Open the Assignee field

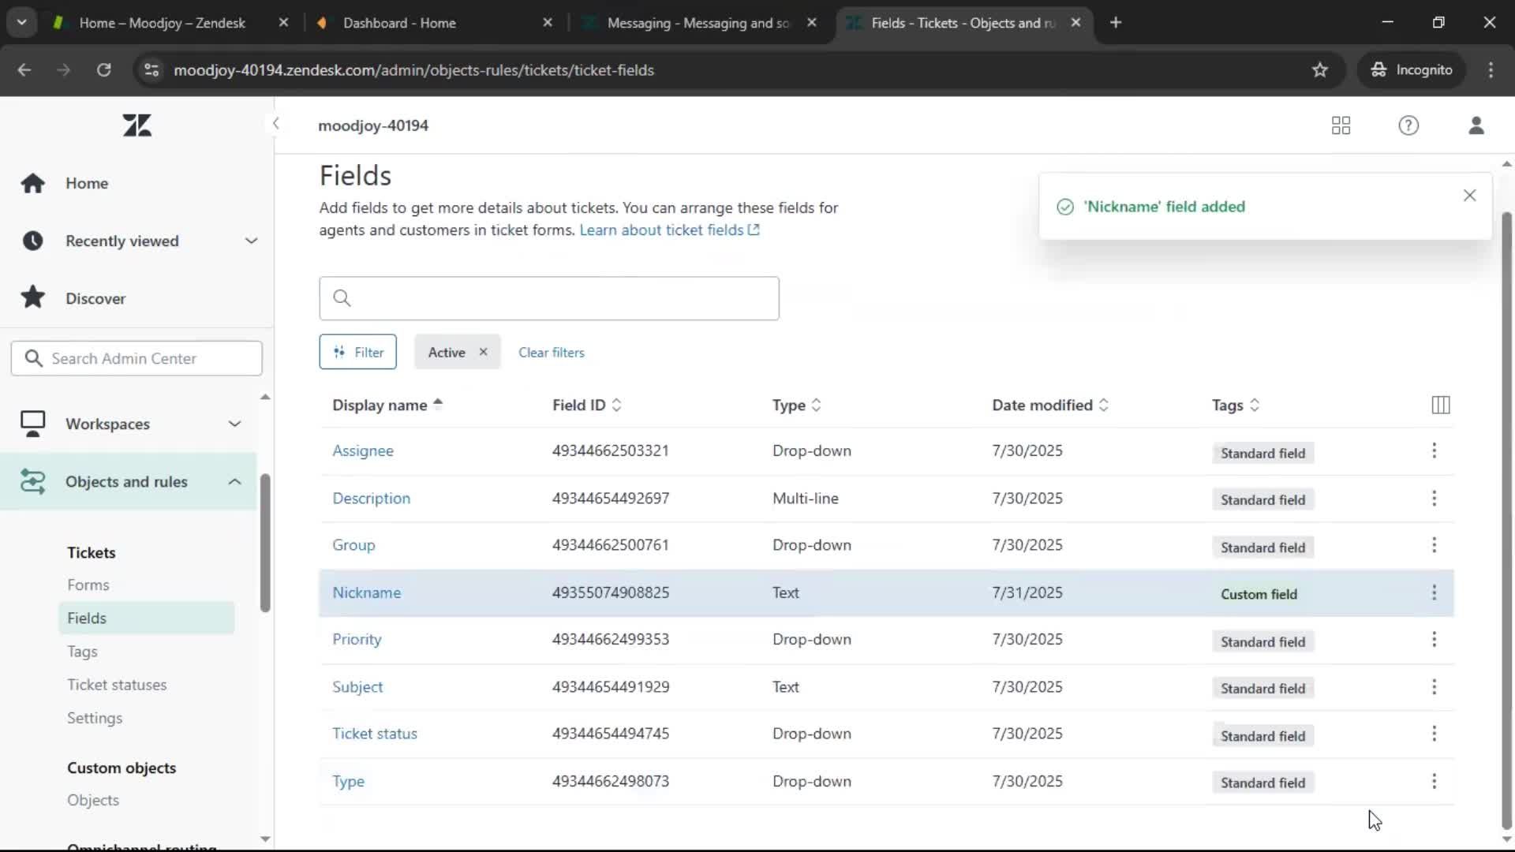coord(363,450)
